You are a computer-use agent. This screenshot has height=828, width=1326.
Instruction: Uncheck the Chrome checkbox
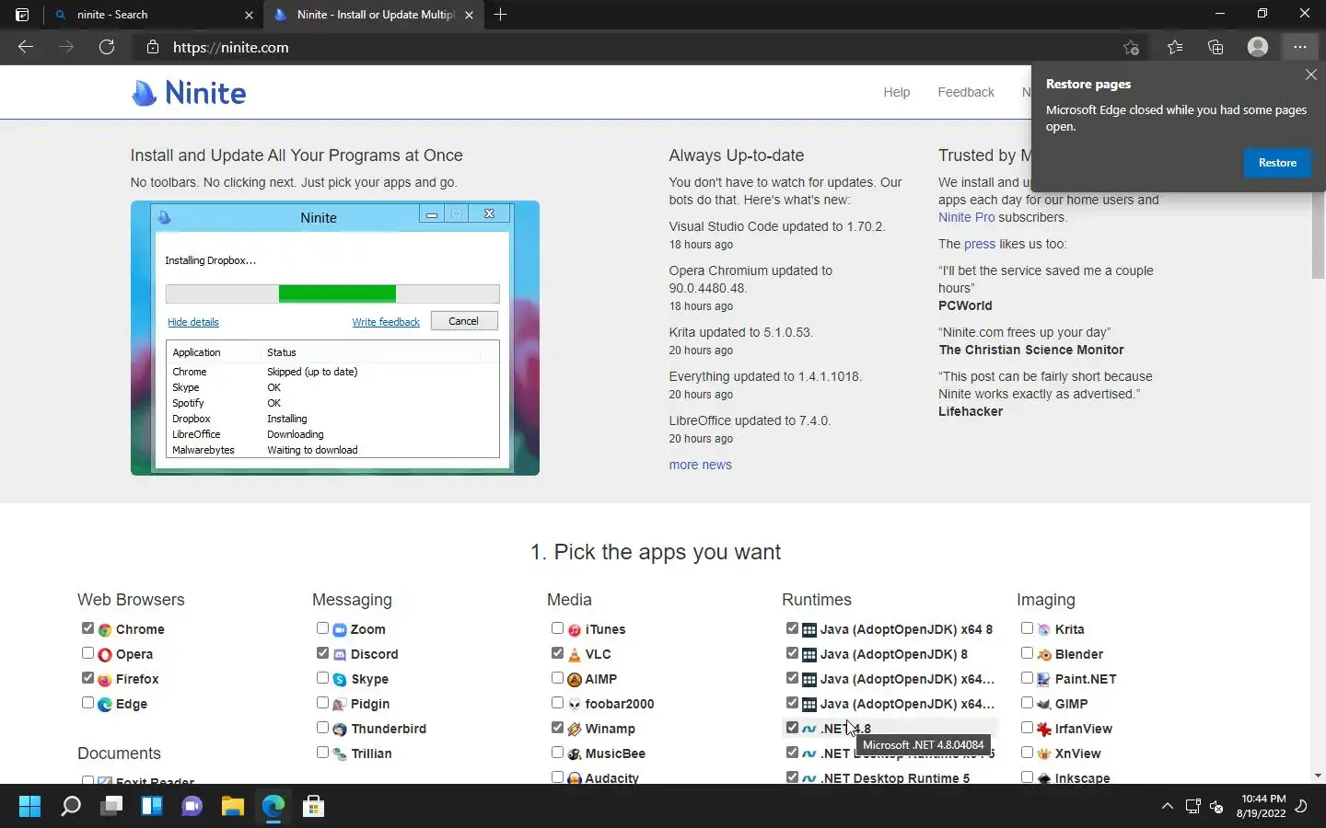pyautogui.click(x=87, y=628)
